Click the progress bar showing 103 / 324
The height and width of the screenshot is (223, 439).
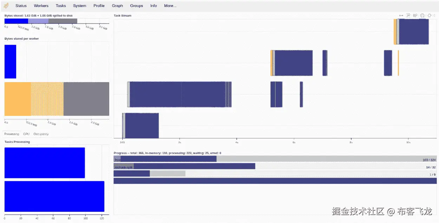coord(275,159)
